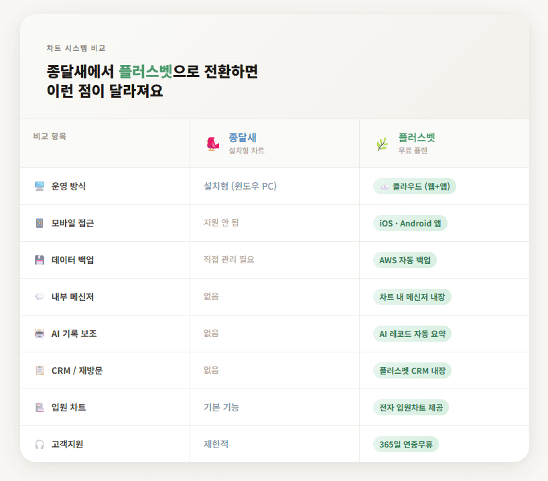This screenshot has height=481, width=548.
Task: Click the clipboard icon beside CRM / 재방문
Action: tap(40, 370)
